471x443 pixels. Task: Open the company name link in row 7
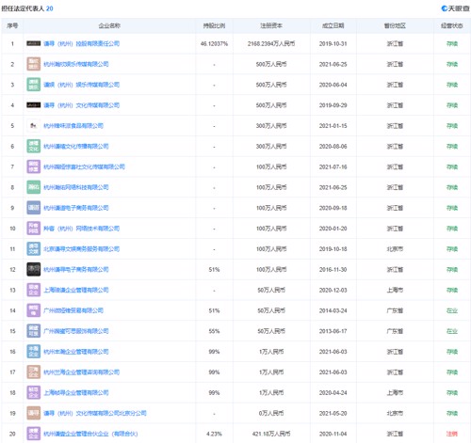pos(84,166)
